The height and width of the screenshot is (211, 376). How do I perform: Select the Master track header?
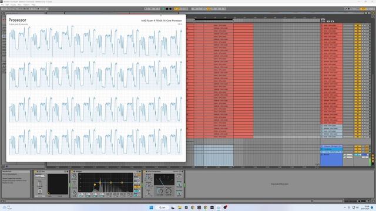331,159
